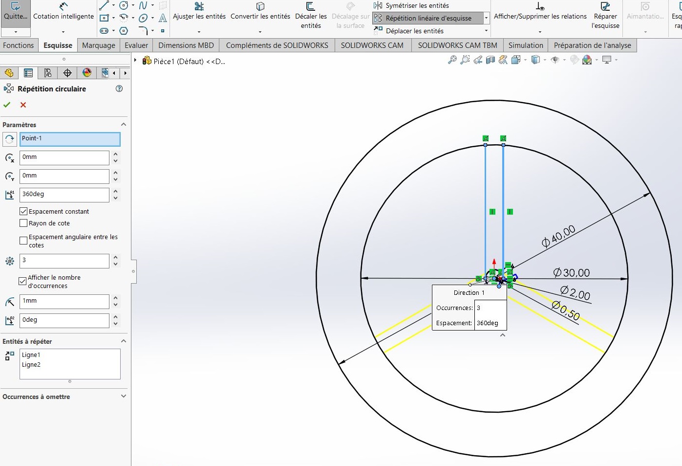
Task: Click Déplacer les entités
Action: point(409,31)
